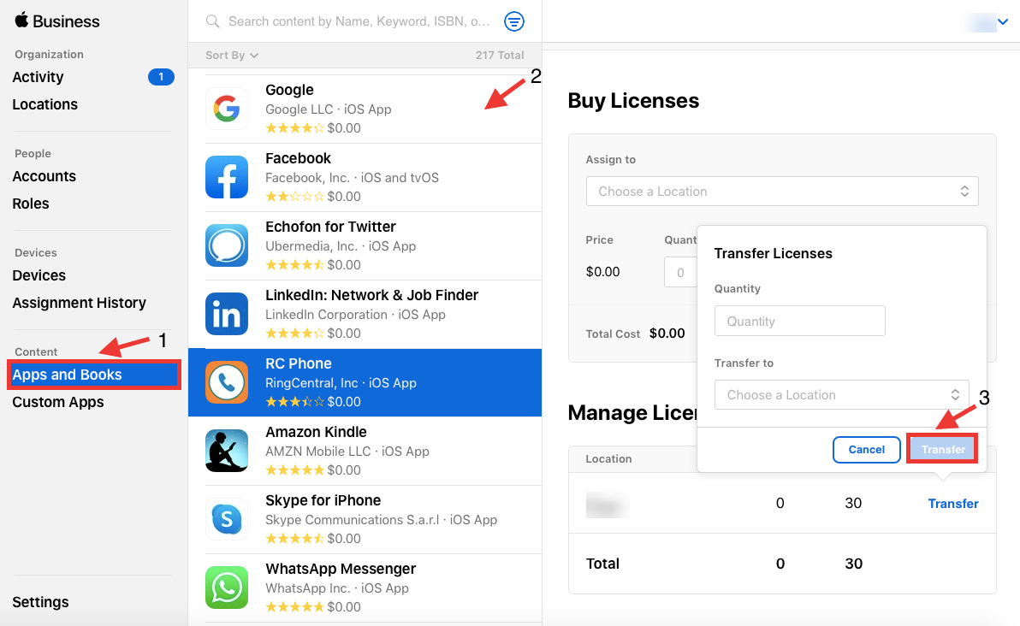Click "Ubermedia, Inc. · iOS App" subtitle
Viewport: 1020px width, 626px height.
(341, 245)
